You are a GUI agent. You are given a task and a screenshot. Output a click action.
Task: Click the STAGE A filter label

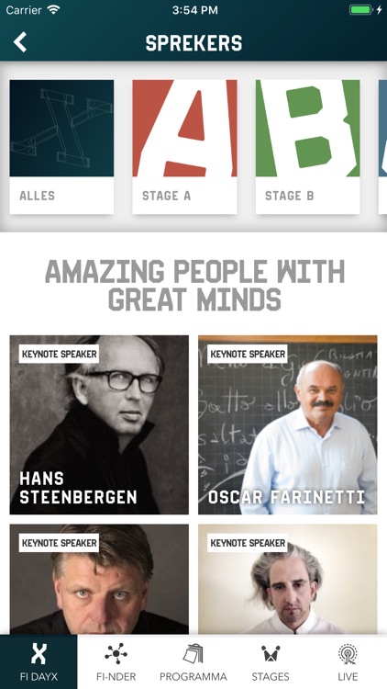[166, 196]
